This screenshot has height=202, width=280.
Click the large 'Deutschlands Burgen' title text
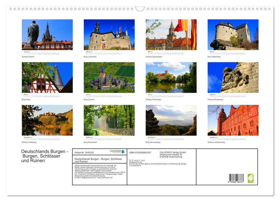pyautogui.click(x=45, y=156)
